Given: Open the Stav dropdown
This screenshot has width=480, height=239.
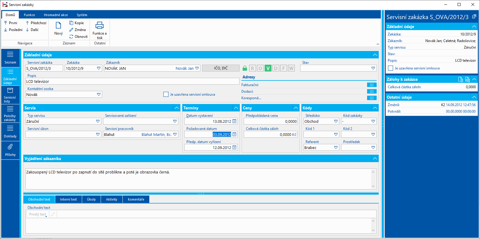Looking at the screenshot, I should pyautogui.click(x=373, y=68).
